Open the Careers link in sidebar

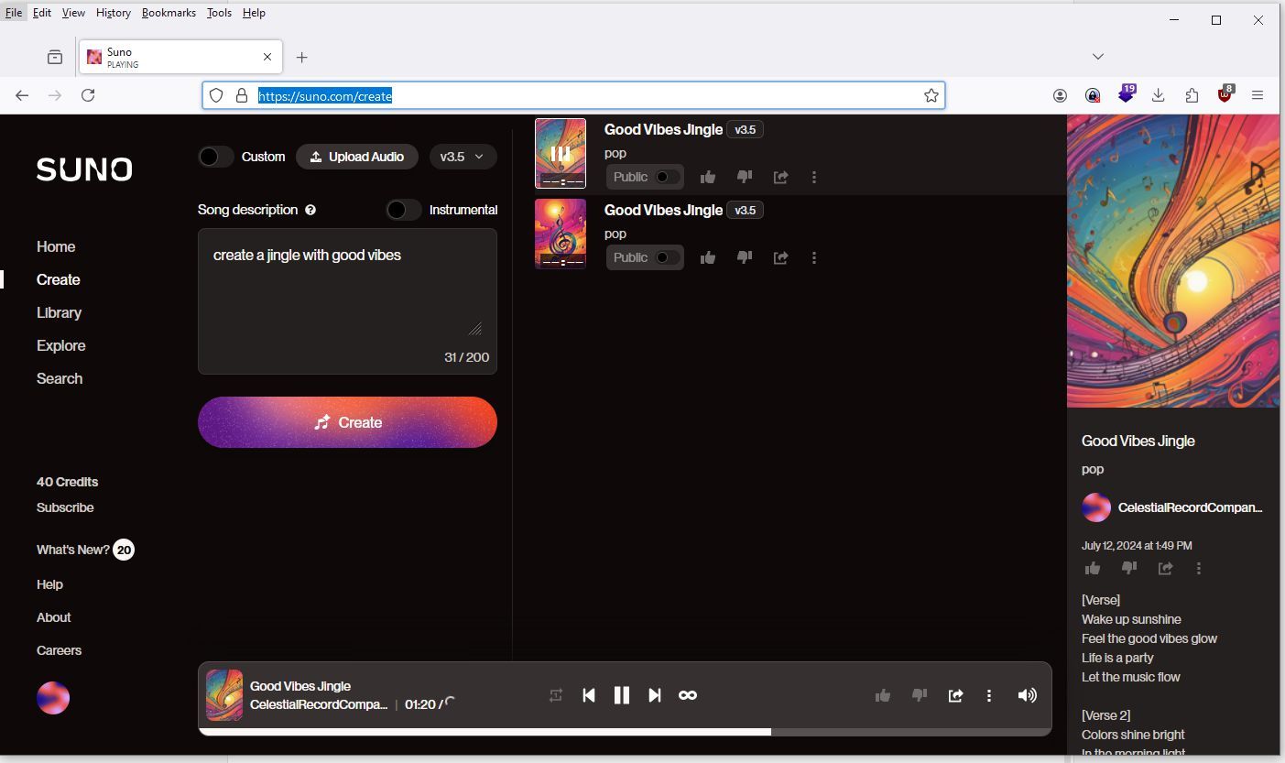pyautogui.click(x=59, y=650)
